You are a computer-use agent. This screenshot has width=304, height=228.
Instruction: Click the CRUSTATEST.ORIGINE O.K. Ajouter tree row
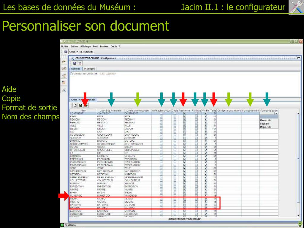(93, 74)
